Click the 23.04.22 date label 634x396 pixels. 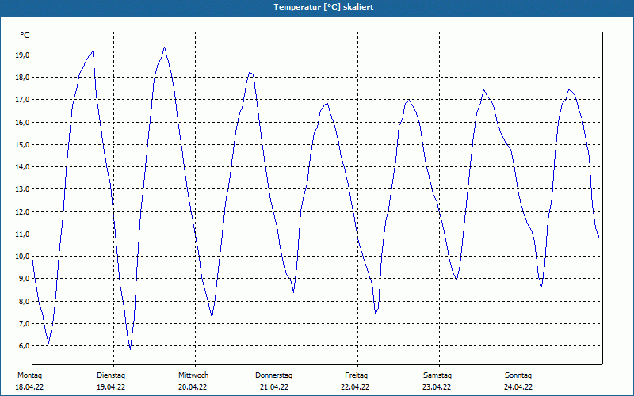coord(437,387)
